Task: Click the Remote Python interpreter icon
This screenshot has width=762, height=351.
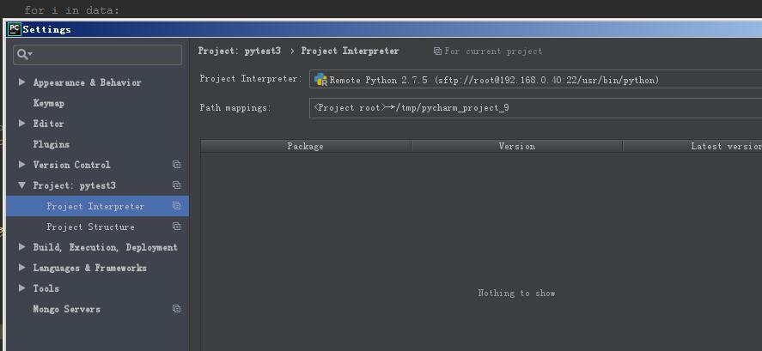Action: click(320, 80)
